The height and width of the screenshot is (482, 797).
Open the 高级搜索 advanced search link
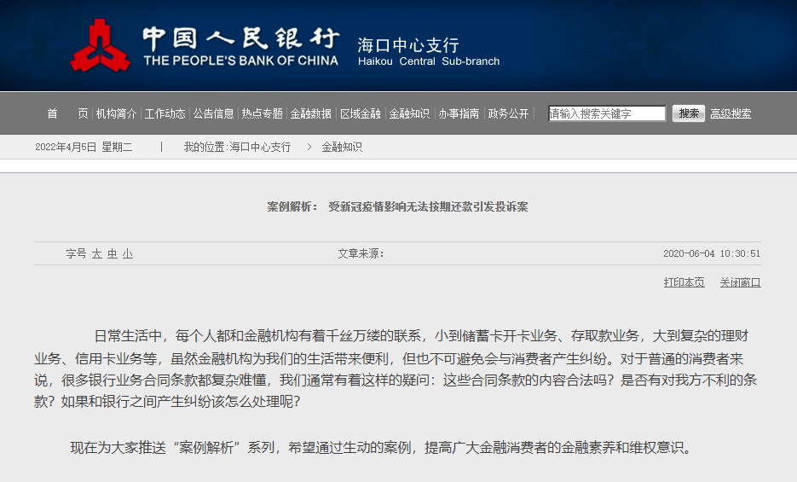pyautogui.click(x=731, y=113)
